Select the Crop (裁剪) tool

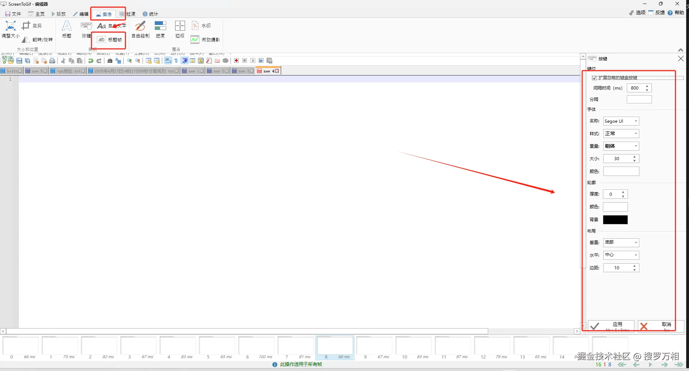(32, 26)
